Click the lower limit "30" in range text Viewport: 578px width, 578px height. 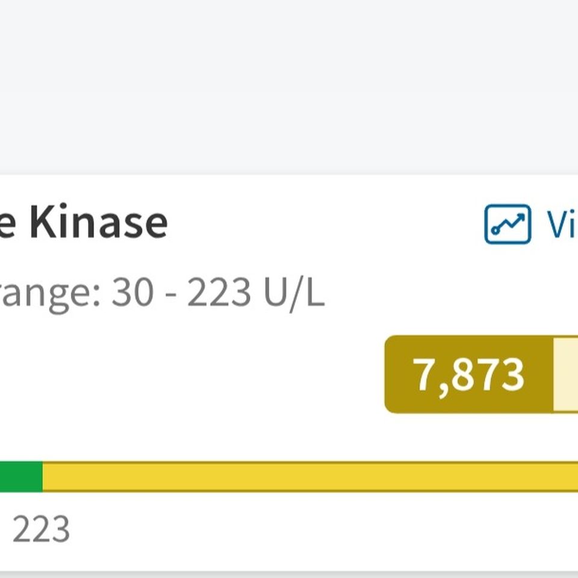point(132,292)
